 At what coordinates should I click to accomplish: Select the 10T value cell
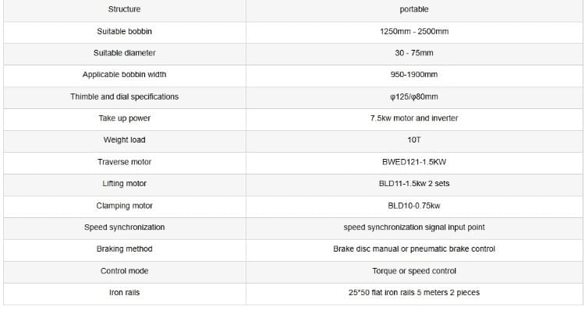point(414,141)
